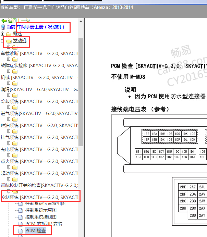Expand the 点火系统 folder node
This screenshot has height=237, width=207.
tap(9, 155)
